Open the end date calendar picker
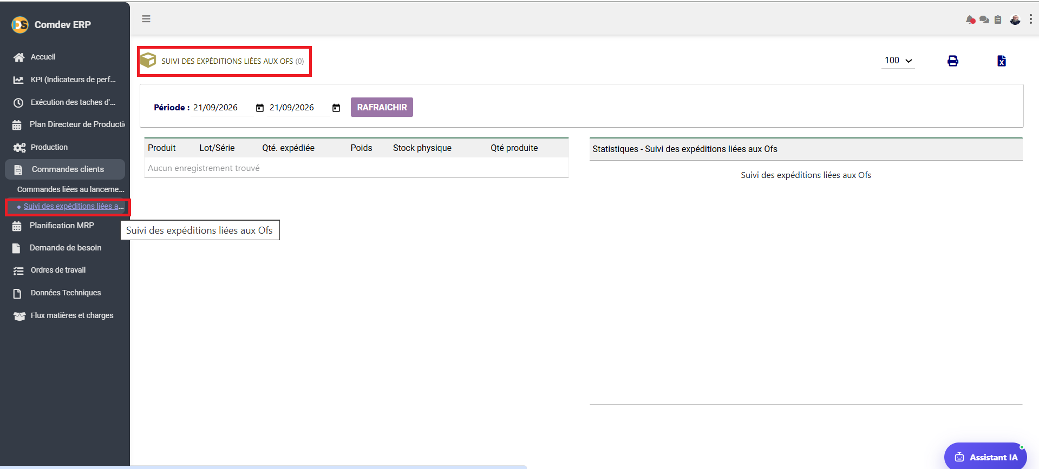Image resolution: width=1039 pixels, height=469 pixels. 336,108
